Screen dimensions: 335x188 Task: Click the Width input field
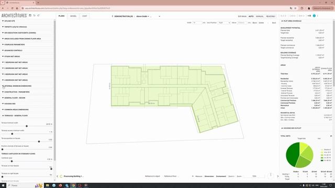197,22
